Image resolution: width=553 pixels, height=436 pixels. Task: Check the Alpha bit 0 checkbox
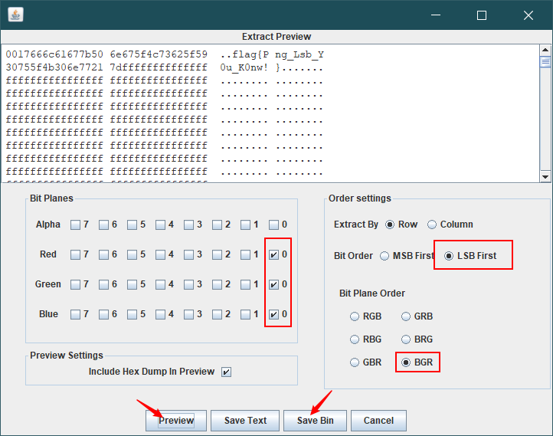coord(273,225)
